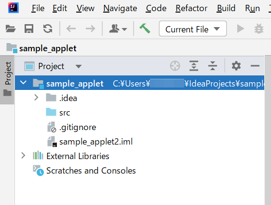Open the Current File run configuration dropdown
This screenshot has height=205, width=271.
pyautogui.click(x=193, y=29)
